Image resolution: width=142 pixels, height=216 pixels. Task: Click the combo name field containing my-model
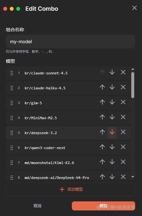pyautogui.click(x=71, y=42)
